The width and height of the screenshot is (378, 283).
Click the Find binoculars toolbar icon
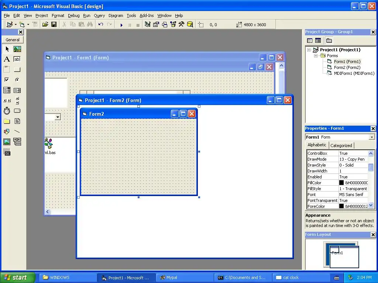(x=90, y=25)
